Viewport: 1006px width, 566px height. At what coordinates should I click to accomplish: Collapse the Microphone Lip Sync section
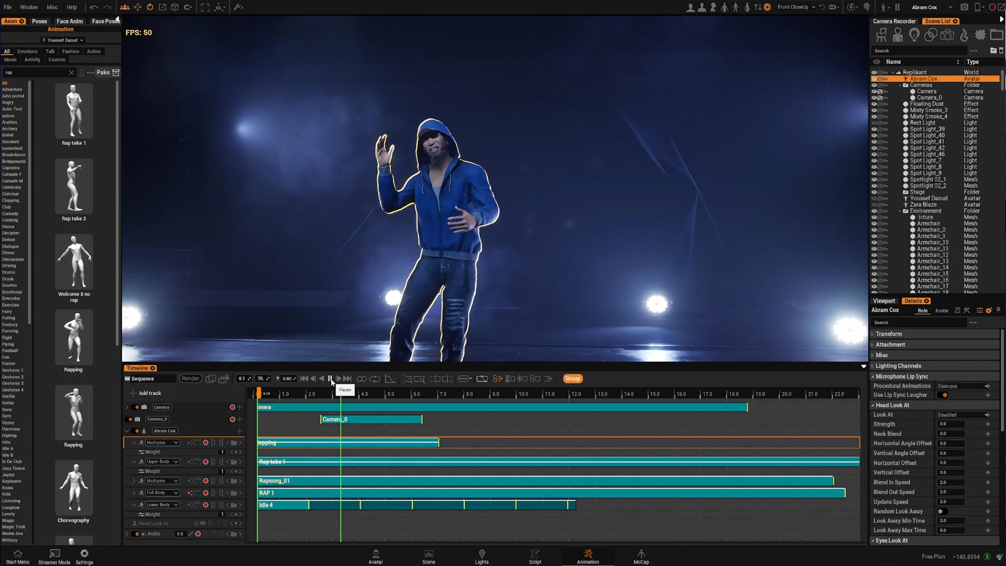point(935,377)
